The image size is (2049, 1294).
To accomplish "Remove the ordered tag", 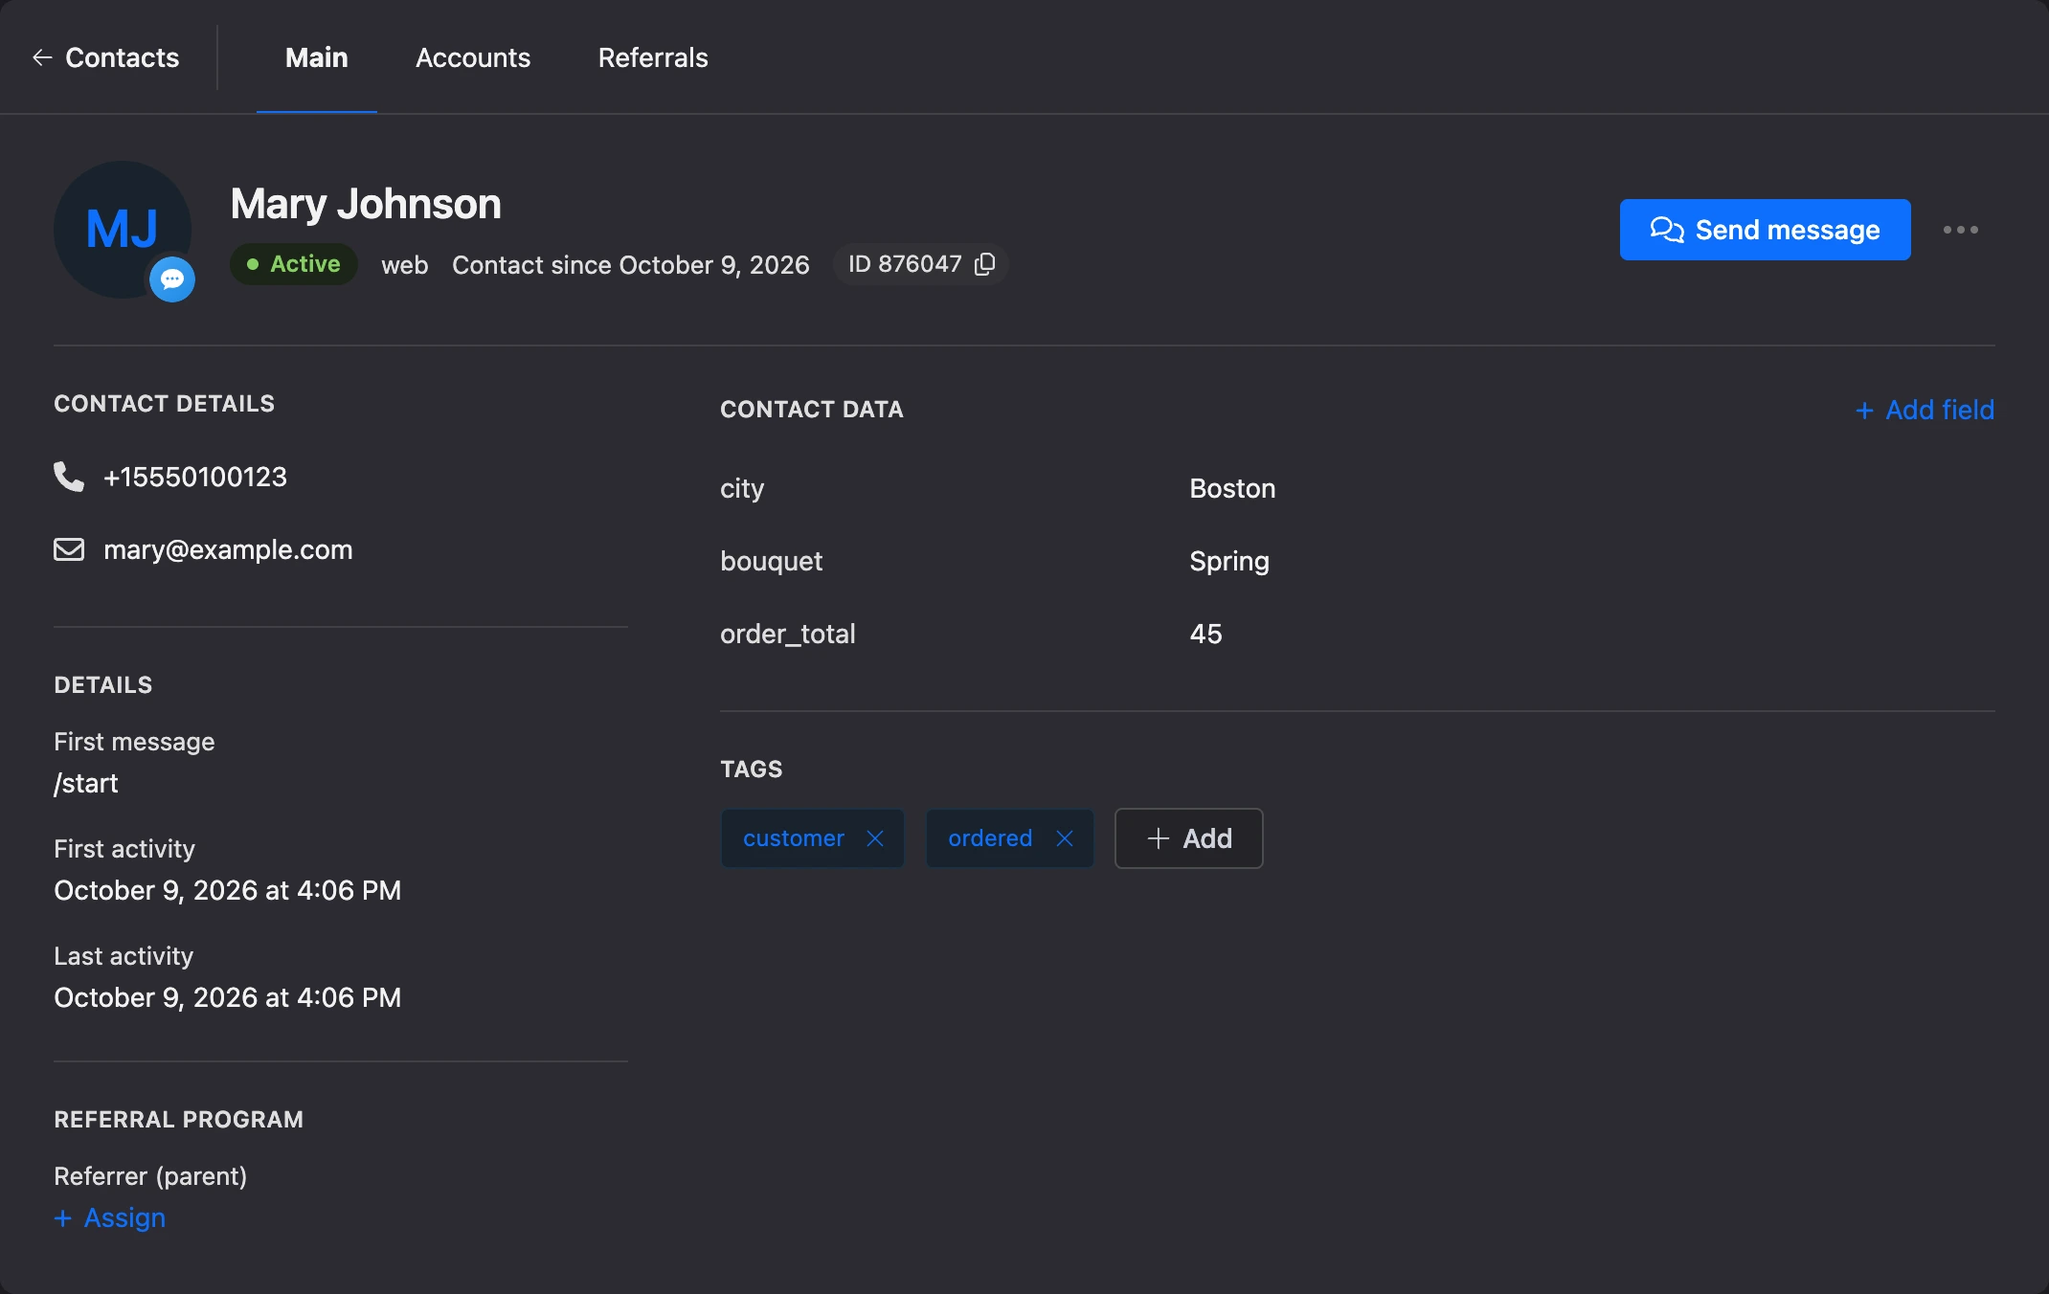I will (1064, 838).
